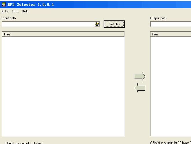
Task: Open the Edit menu
Action: (15, 12)
